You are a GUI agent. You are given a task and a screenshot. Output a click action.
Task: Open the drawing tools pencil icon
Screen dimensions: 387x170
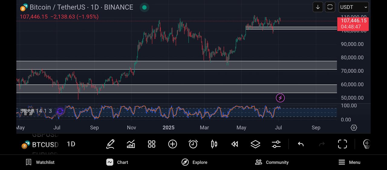pos(110,144)
